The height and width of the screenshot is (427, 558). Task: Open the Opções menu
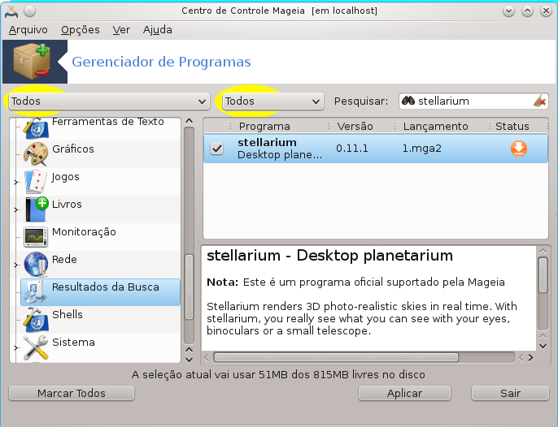80,30
